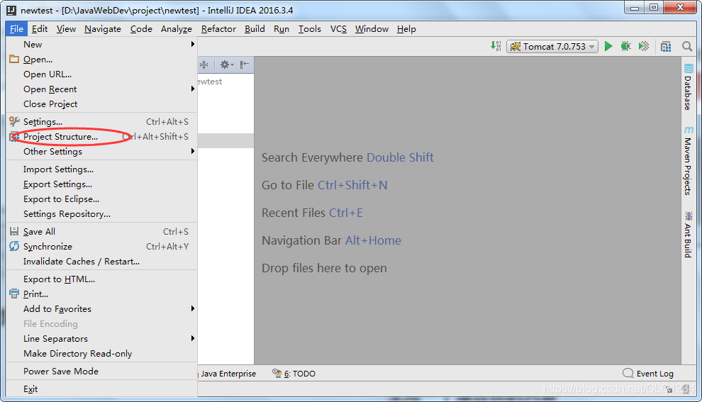Select Export Settings...
This screenshot has width=702, height=402.
(x=102, y=184)
